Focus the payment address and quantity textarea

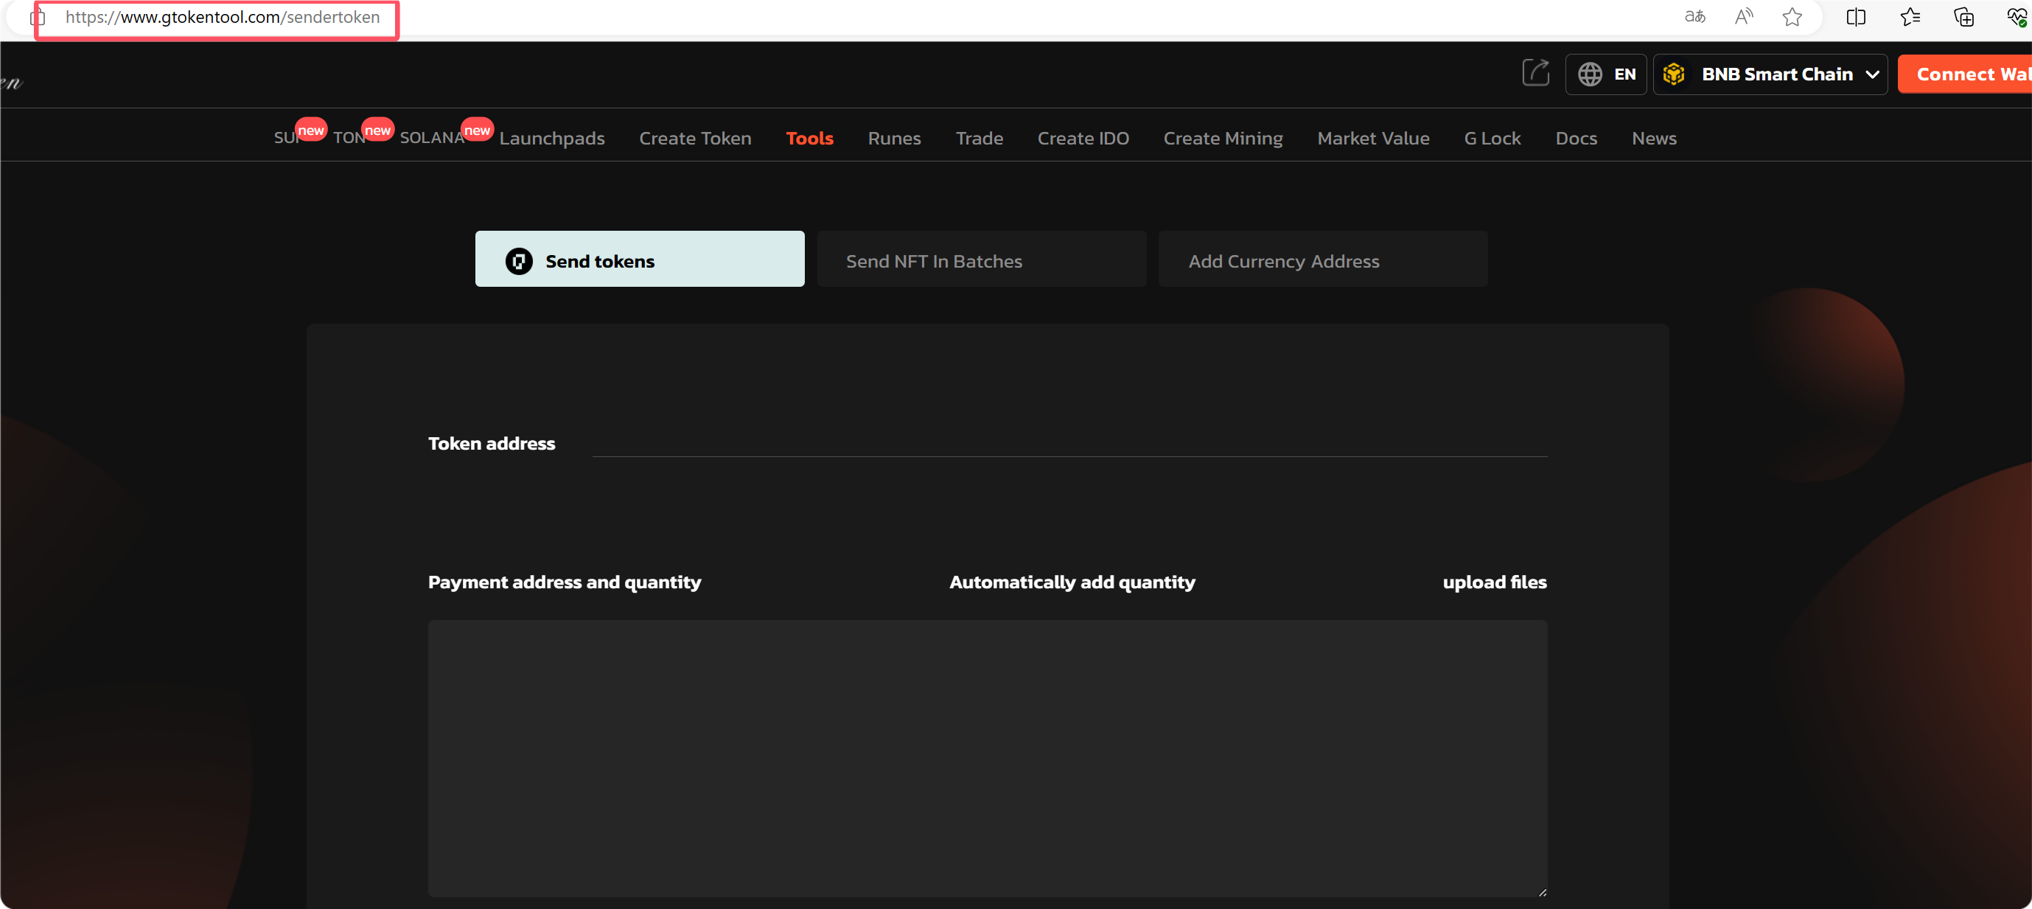[987, 758]
